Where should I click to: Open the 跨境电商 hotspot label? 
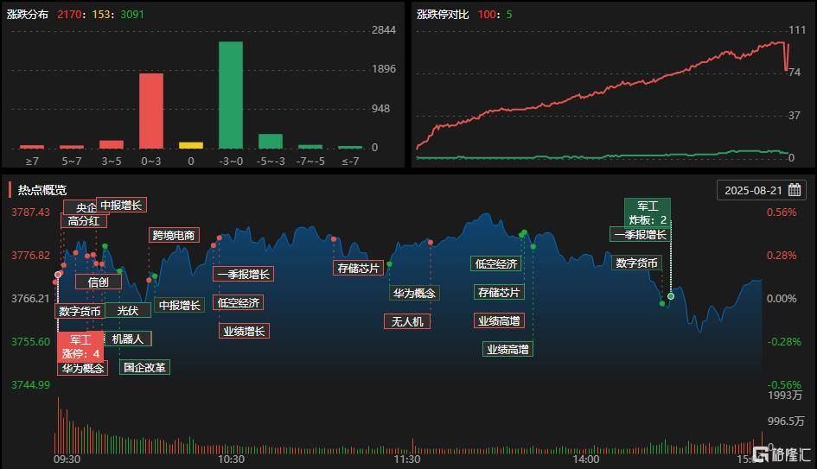[x=175, y=235]
